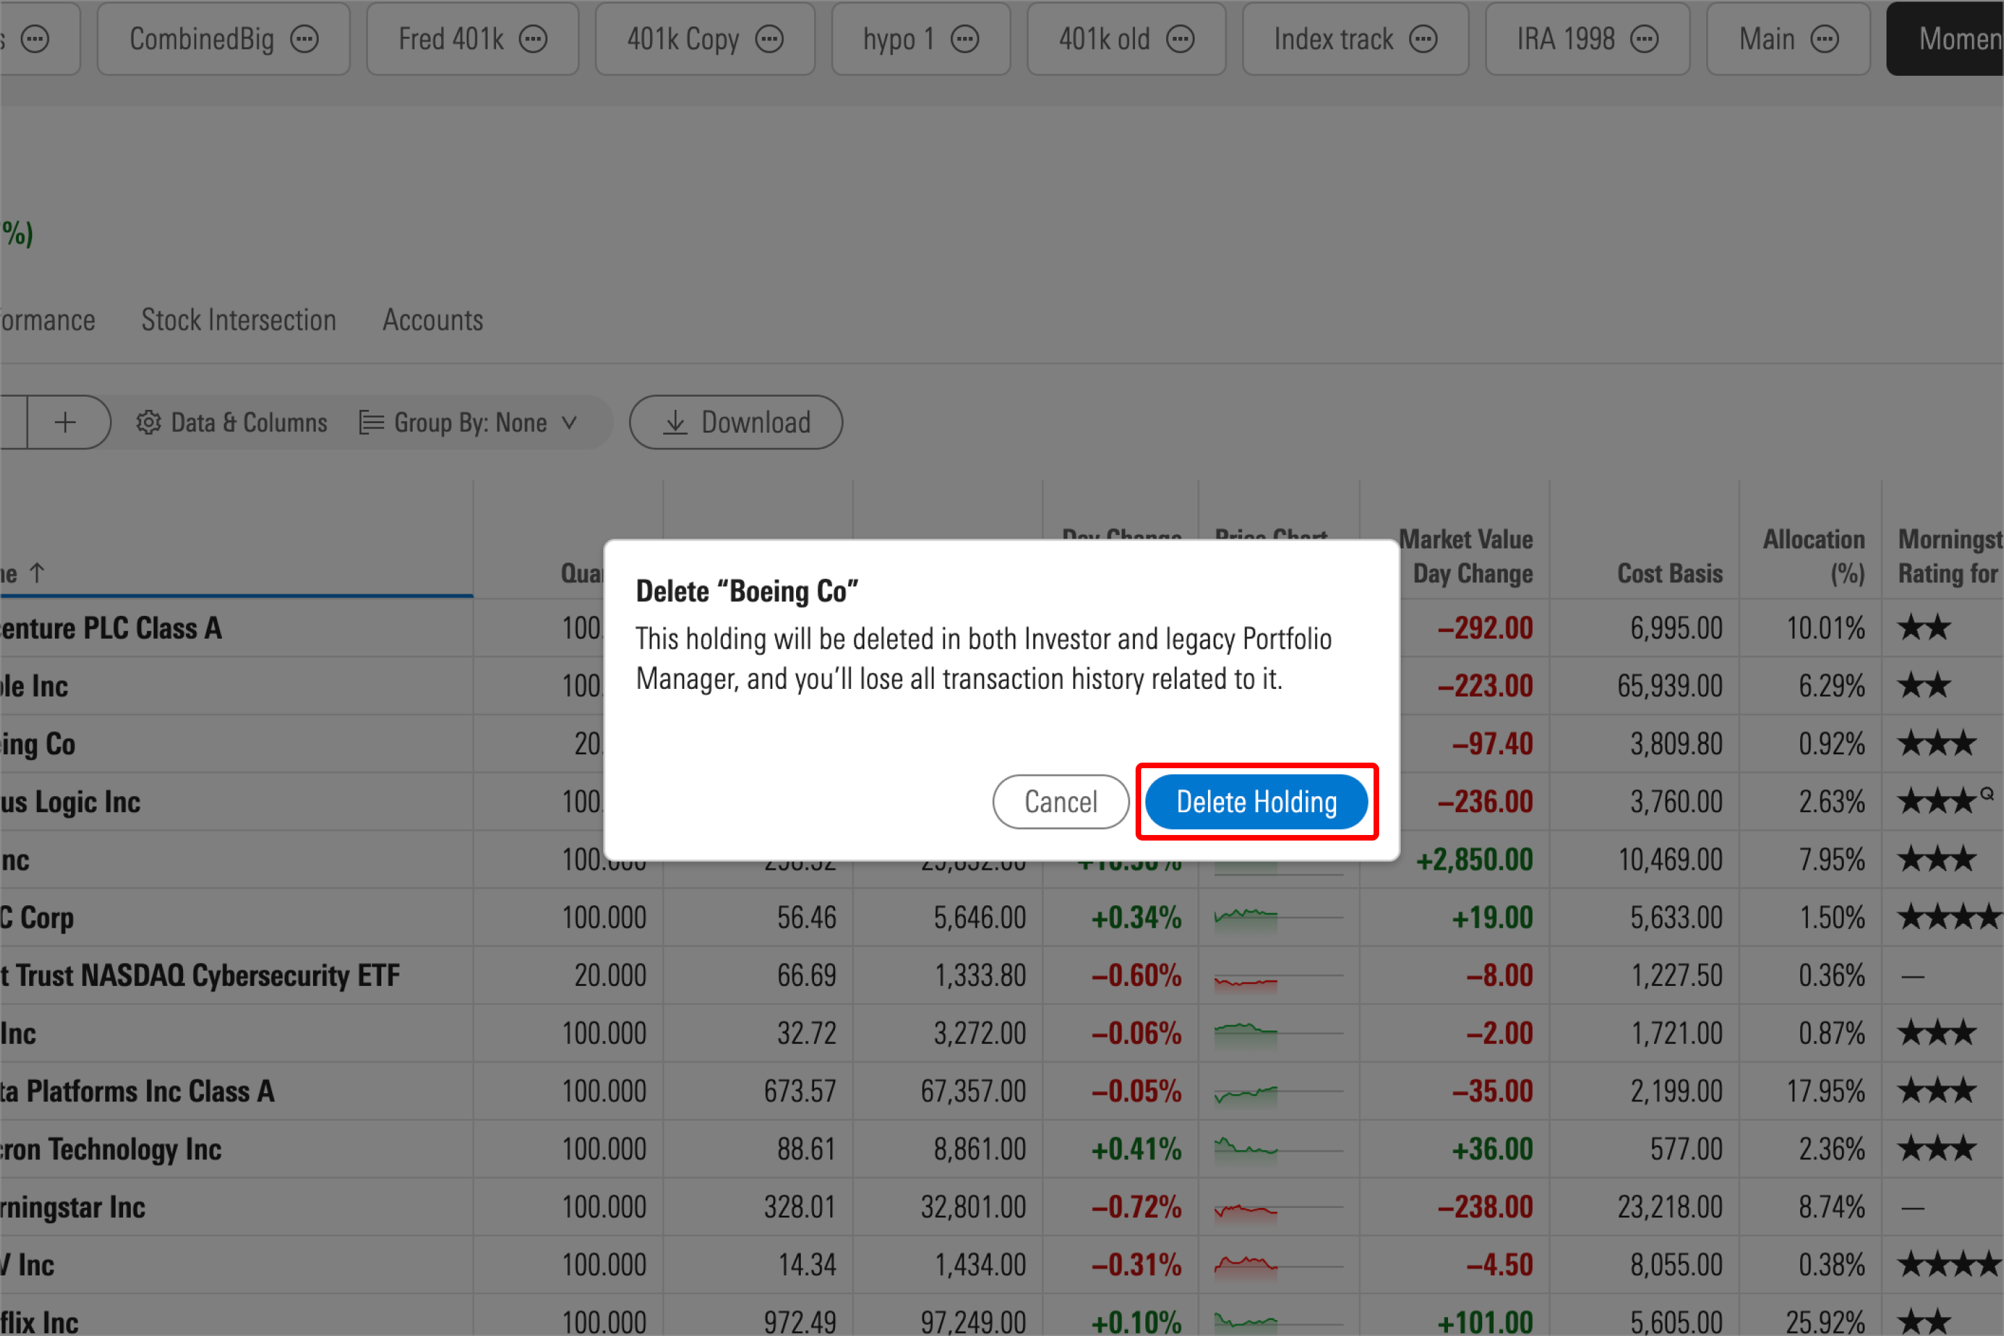Expand the Group By: None dropdown
Viewport: 2004px width, 1336px height.
(470, 422)
